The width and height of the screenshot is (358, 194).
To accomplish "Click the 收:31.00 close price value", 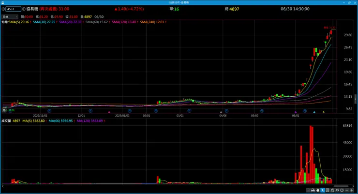I will tap(72, 17).
